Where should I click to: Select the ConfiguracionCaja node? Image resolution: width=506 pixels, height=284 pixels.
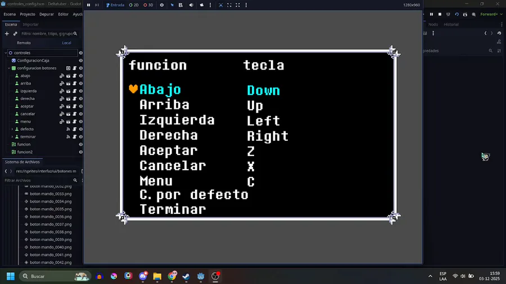pos(33,61)
